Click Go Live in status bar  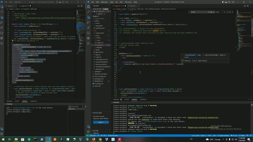point(234,136)
